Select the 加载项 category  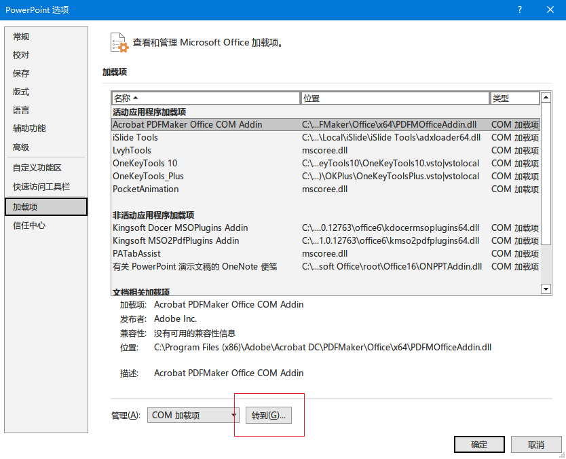pos(46,207)
